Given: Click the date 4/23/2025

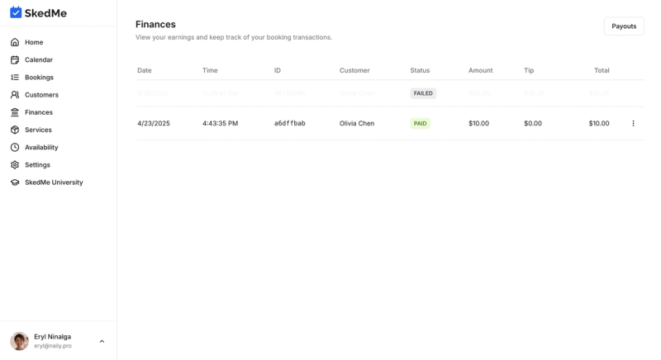Looking at the screenshot, I should 154,123.
